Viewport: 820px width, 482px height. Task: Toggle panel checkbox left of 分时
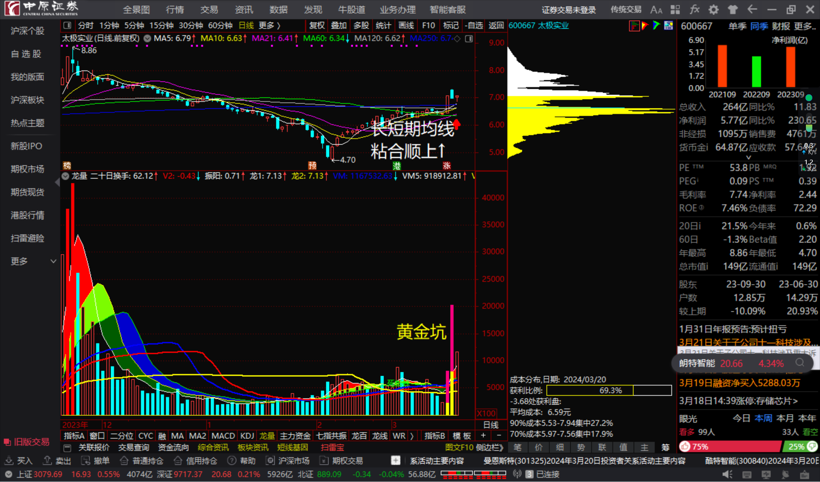[x=67, y=26]
